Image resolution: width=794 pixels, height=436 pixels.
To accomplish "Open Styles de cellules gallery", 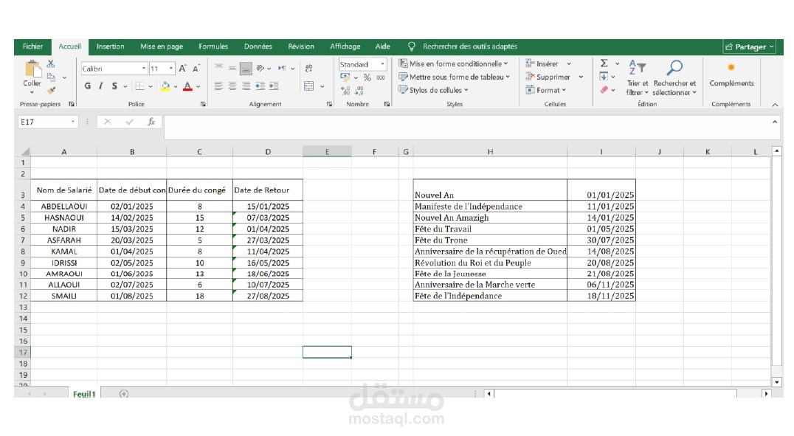I will click(433, 90).
